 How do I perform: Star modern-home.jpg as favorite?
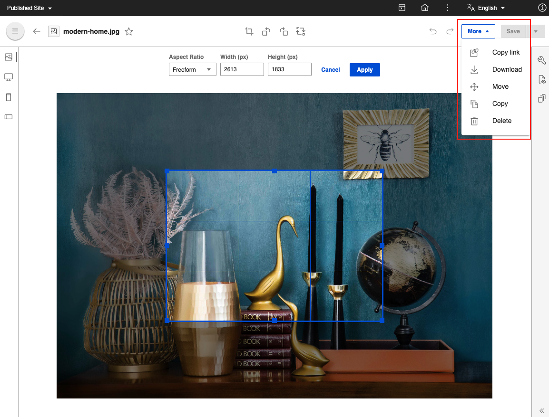click(129, 32)
